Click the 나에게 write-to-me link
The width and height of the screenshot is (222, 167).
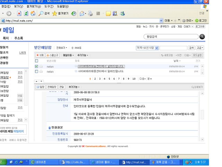point(23,53)
